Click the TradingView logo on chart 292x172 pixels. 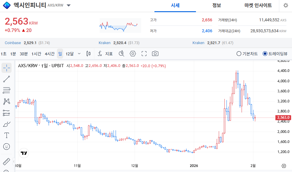(x=24, y=153)
